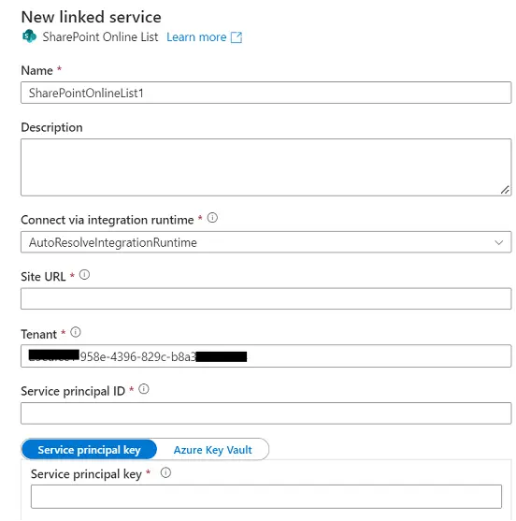Focus the Service principal ID field
The width and height of the screenshot is (516, 521).
coord(266,413)
